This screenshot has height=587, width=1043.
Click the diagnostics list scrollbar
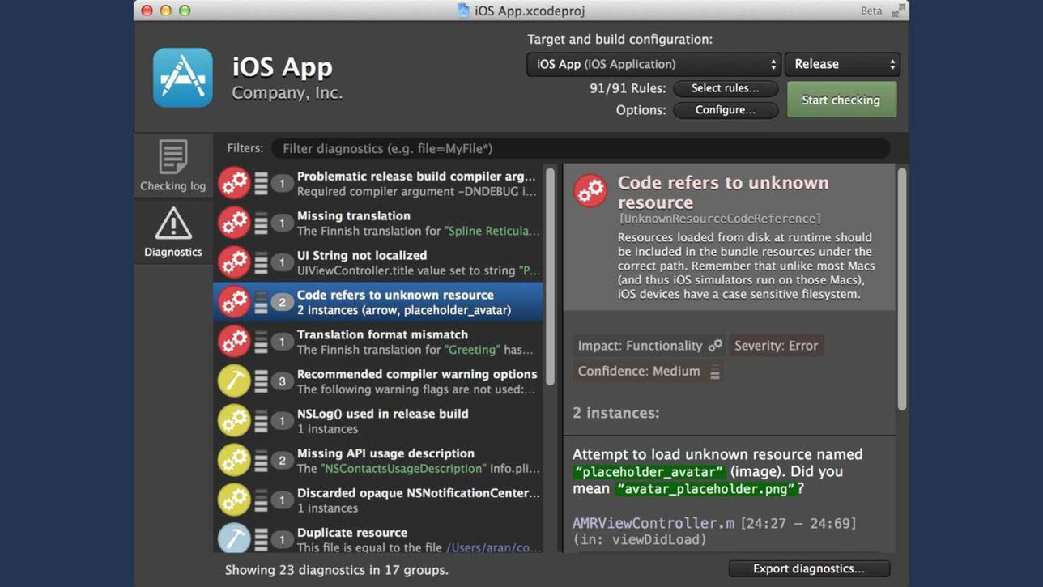(x=551, y=275)
